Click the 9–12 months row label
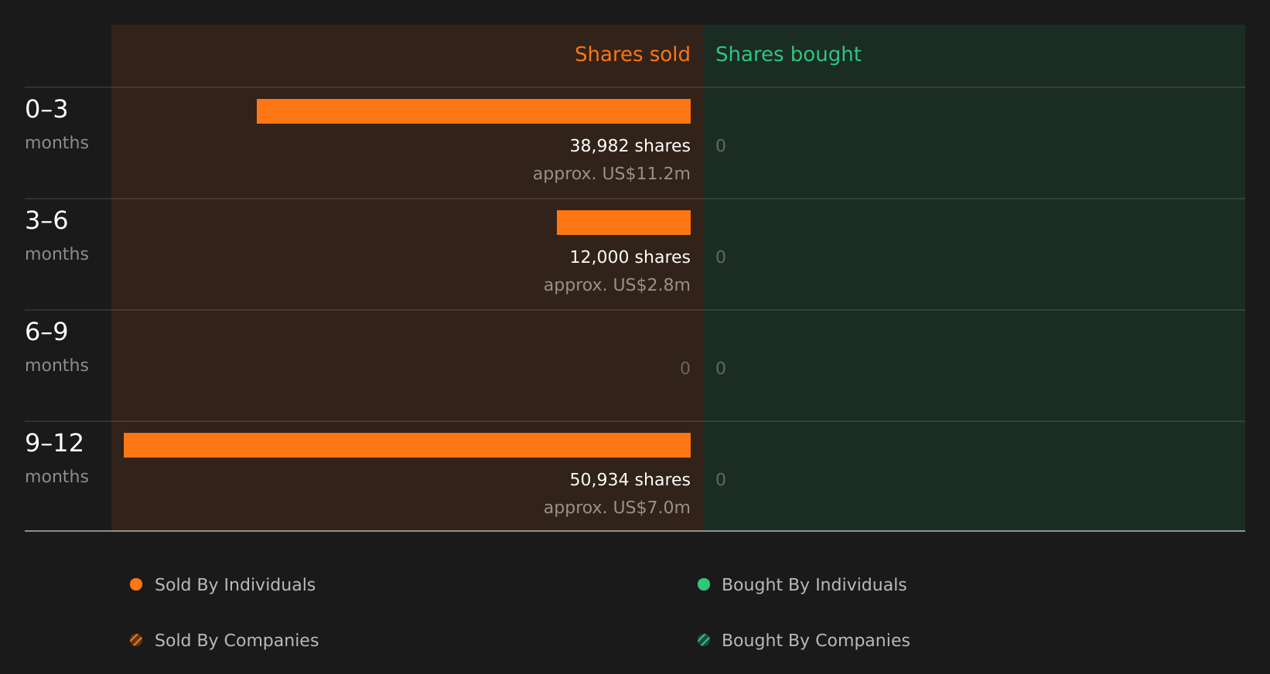Image resolution: width=1270 pixels, height=674 pixels. click(57, 458)
